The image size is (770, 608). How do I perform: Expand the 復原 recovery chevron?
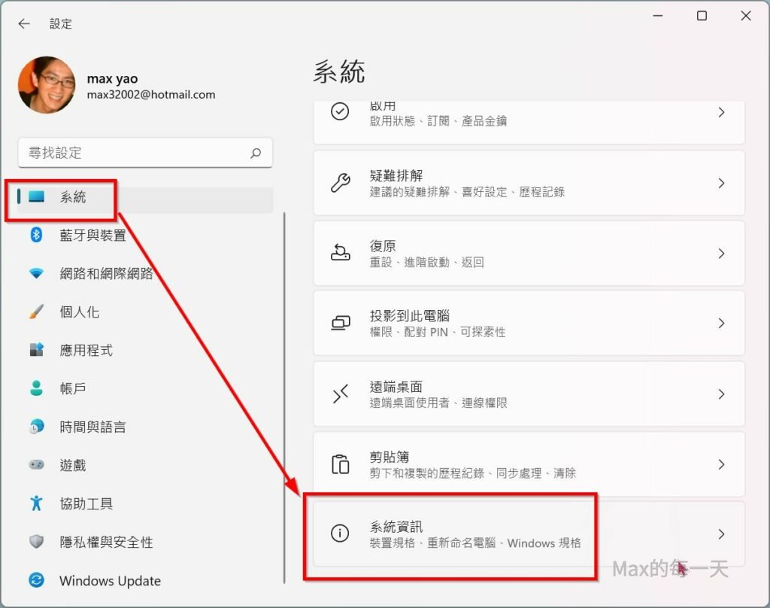(721, 254)
